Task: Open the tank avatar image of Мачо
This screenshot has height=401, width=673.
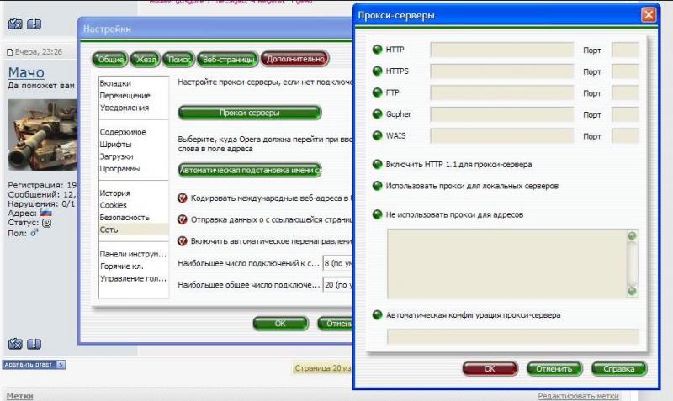Action: coord(42,135)
